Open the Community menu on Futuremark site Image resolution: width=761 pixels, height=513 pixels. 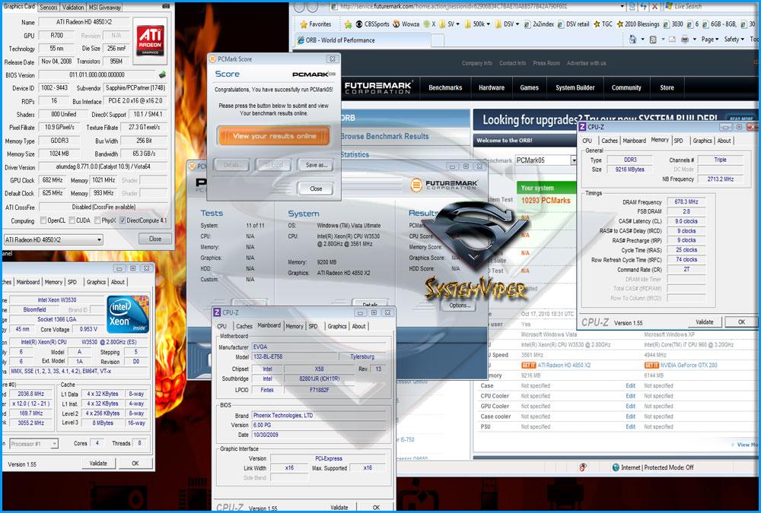(x=626, y=87)
